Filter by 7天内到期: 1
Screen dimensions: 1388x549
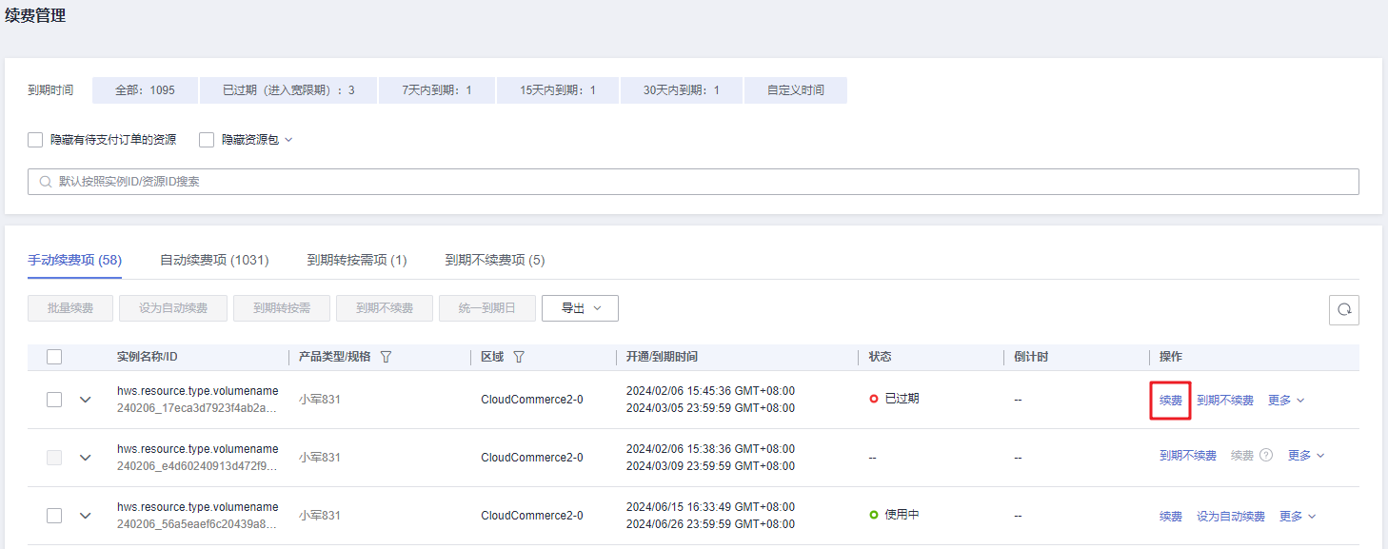click(x=437, y=90)
